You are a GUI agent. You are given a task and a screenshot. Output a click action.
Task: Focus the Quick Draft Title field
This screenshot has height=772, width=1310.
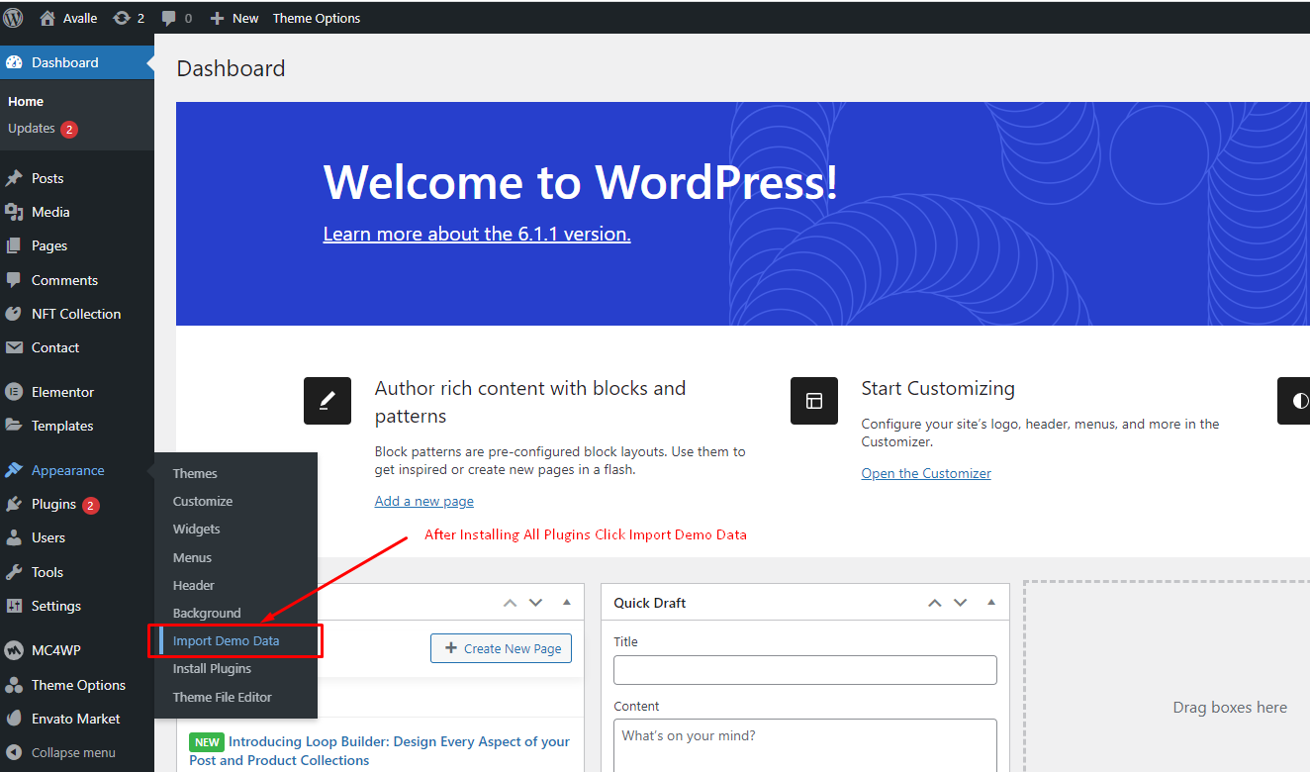[805, 670]
